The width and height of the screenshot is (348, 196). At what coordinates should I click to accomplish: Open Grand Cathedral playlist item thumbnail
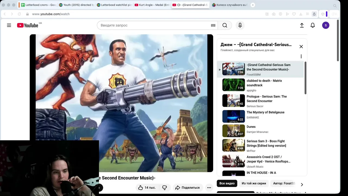pyautogui.click(x=234, y=69)
